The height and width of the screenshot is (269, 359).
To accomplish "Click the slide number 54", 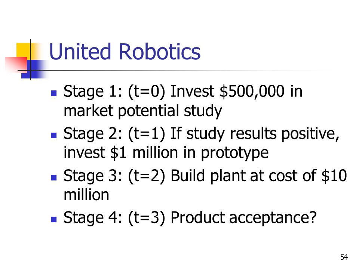I will point(344,257).
